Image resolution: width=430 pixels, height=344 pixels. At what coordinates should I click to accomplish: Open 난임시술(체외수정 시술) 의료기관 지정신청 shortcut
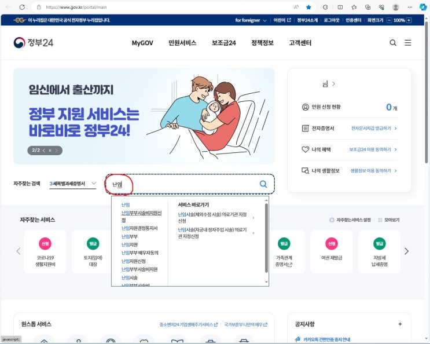point(216,218)
